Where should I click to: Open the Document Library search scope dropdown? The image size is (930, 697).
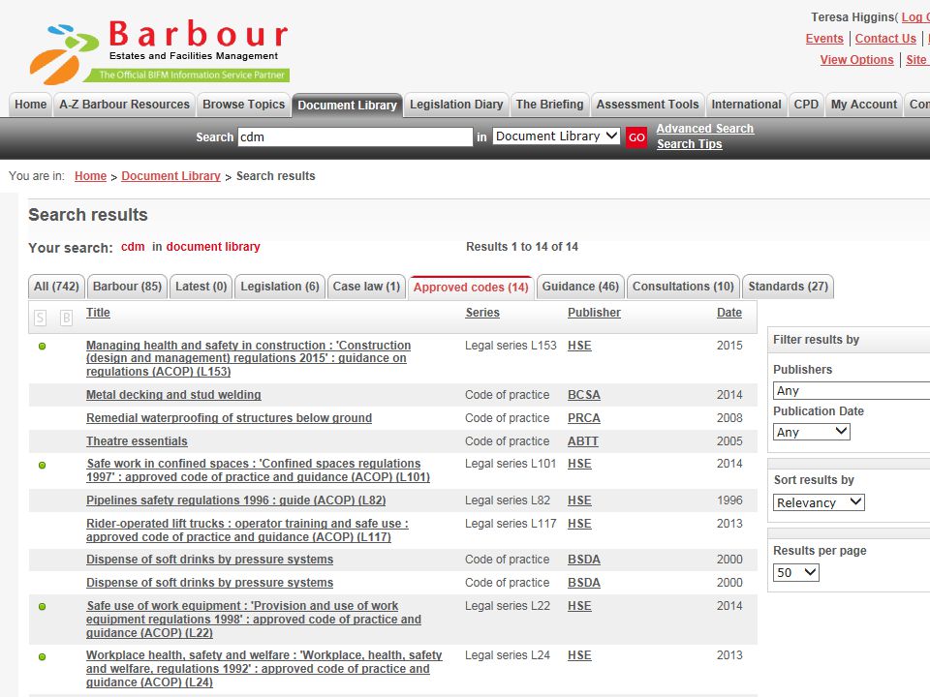point(556,136)
